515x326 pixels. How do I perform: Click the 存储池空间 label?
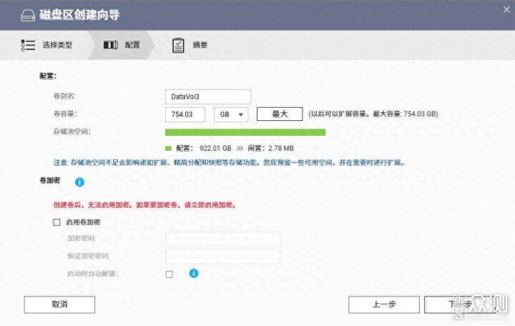point(72,132)
